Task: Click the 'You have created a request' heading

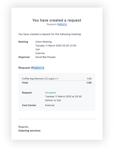Action: coord(57,20)
